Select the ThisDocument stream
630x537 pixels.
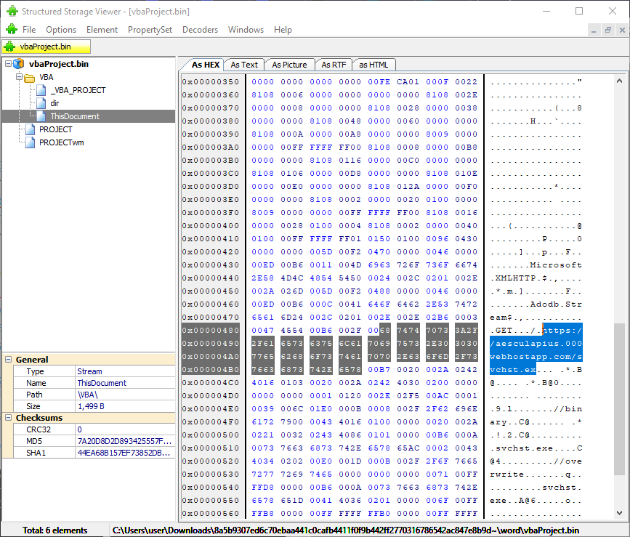point(75,116)
